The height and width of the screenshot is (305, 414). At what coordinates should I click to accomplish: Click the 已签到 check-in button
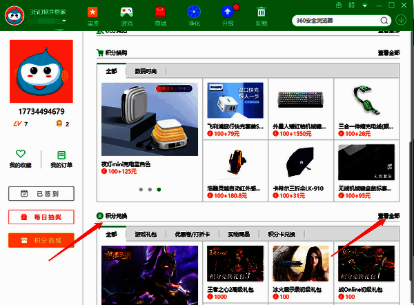click(x=41, y=194)
